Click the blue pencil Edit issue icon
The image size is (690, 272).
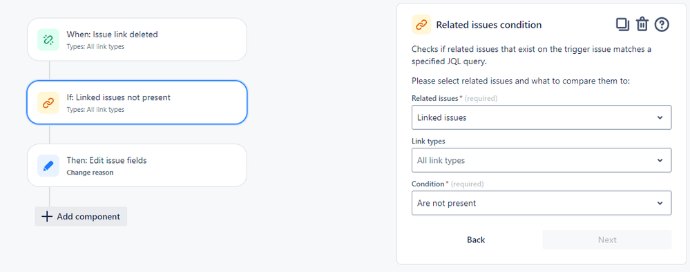pyautogui.click(x=48, y=166)
